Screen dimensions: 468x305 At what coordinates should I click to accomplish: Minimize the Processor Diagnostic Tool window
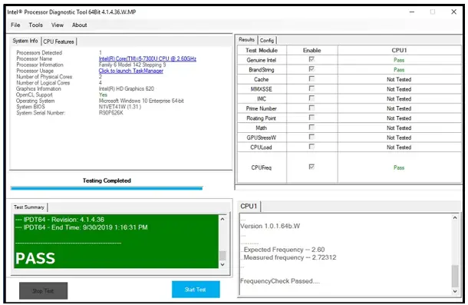pos(412,12)
